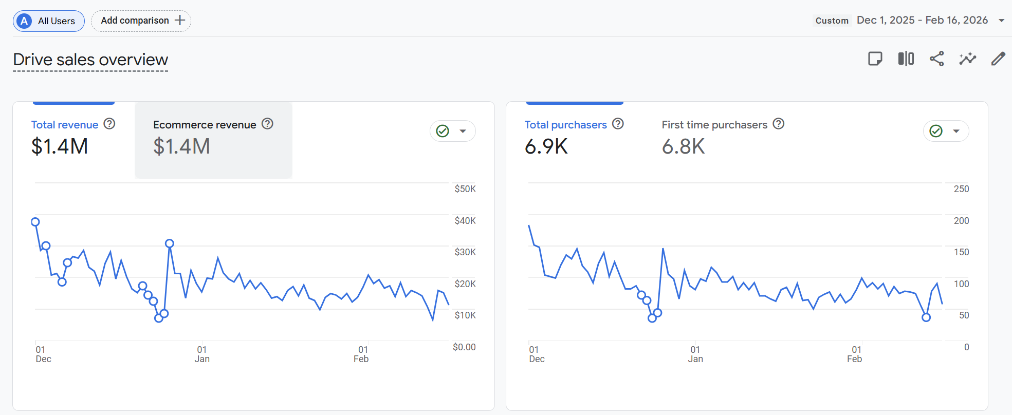Click the $50K axis label on revenue chart

(x=465, y=189)
